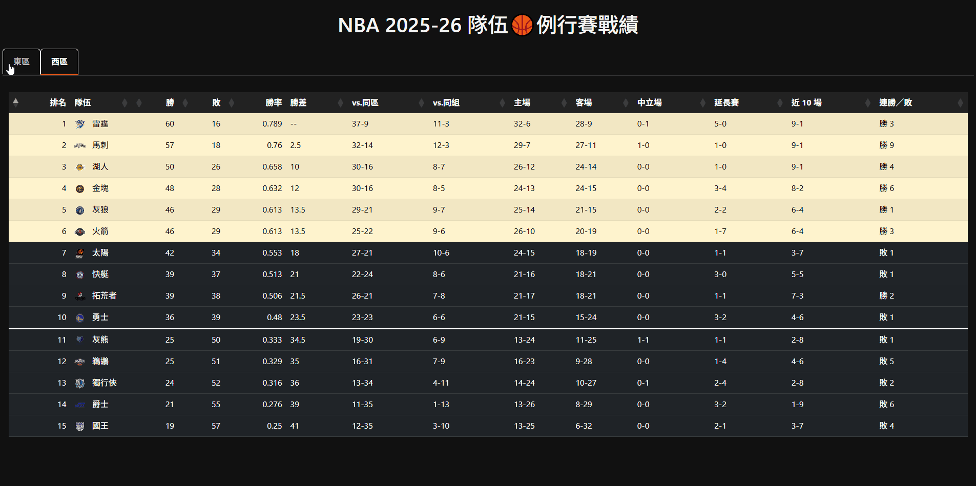The height and width of the screenshot is (486, 976).
Task: Sort table by vs.同區 column
Action: click(365, 102)
